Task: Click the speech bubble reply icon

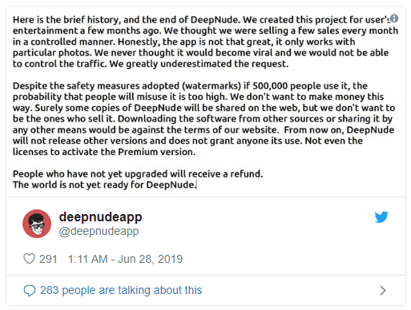Action: (30, 291)
